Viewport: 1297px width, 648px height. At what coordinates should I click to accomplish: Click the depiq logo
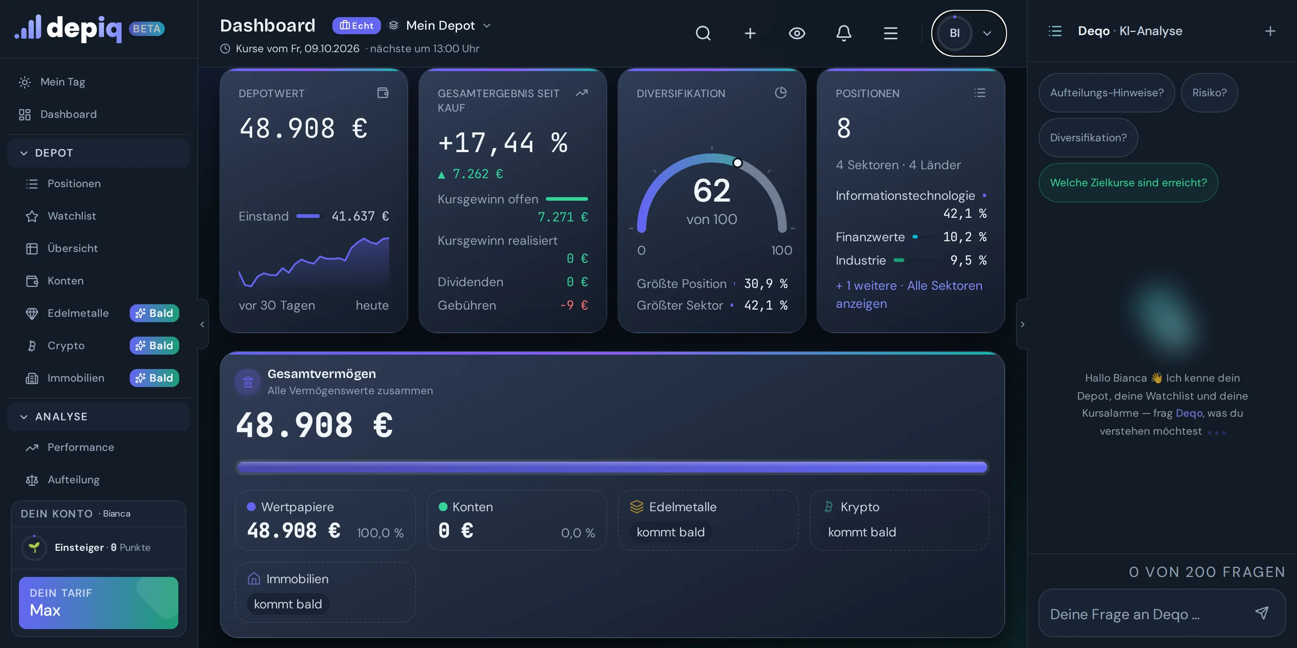click(x=68, y=28)
